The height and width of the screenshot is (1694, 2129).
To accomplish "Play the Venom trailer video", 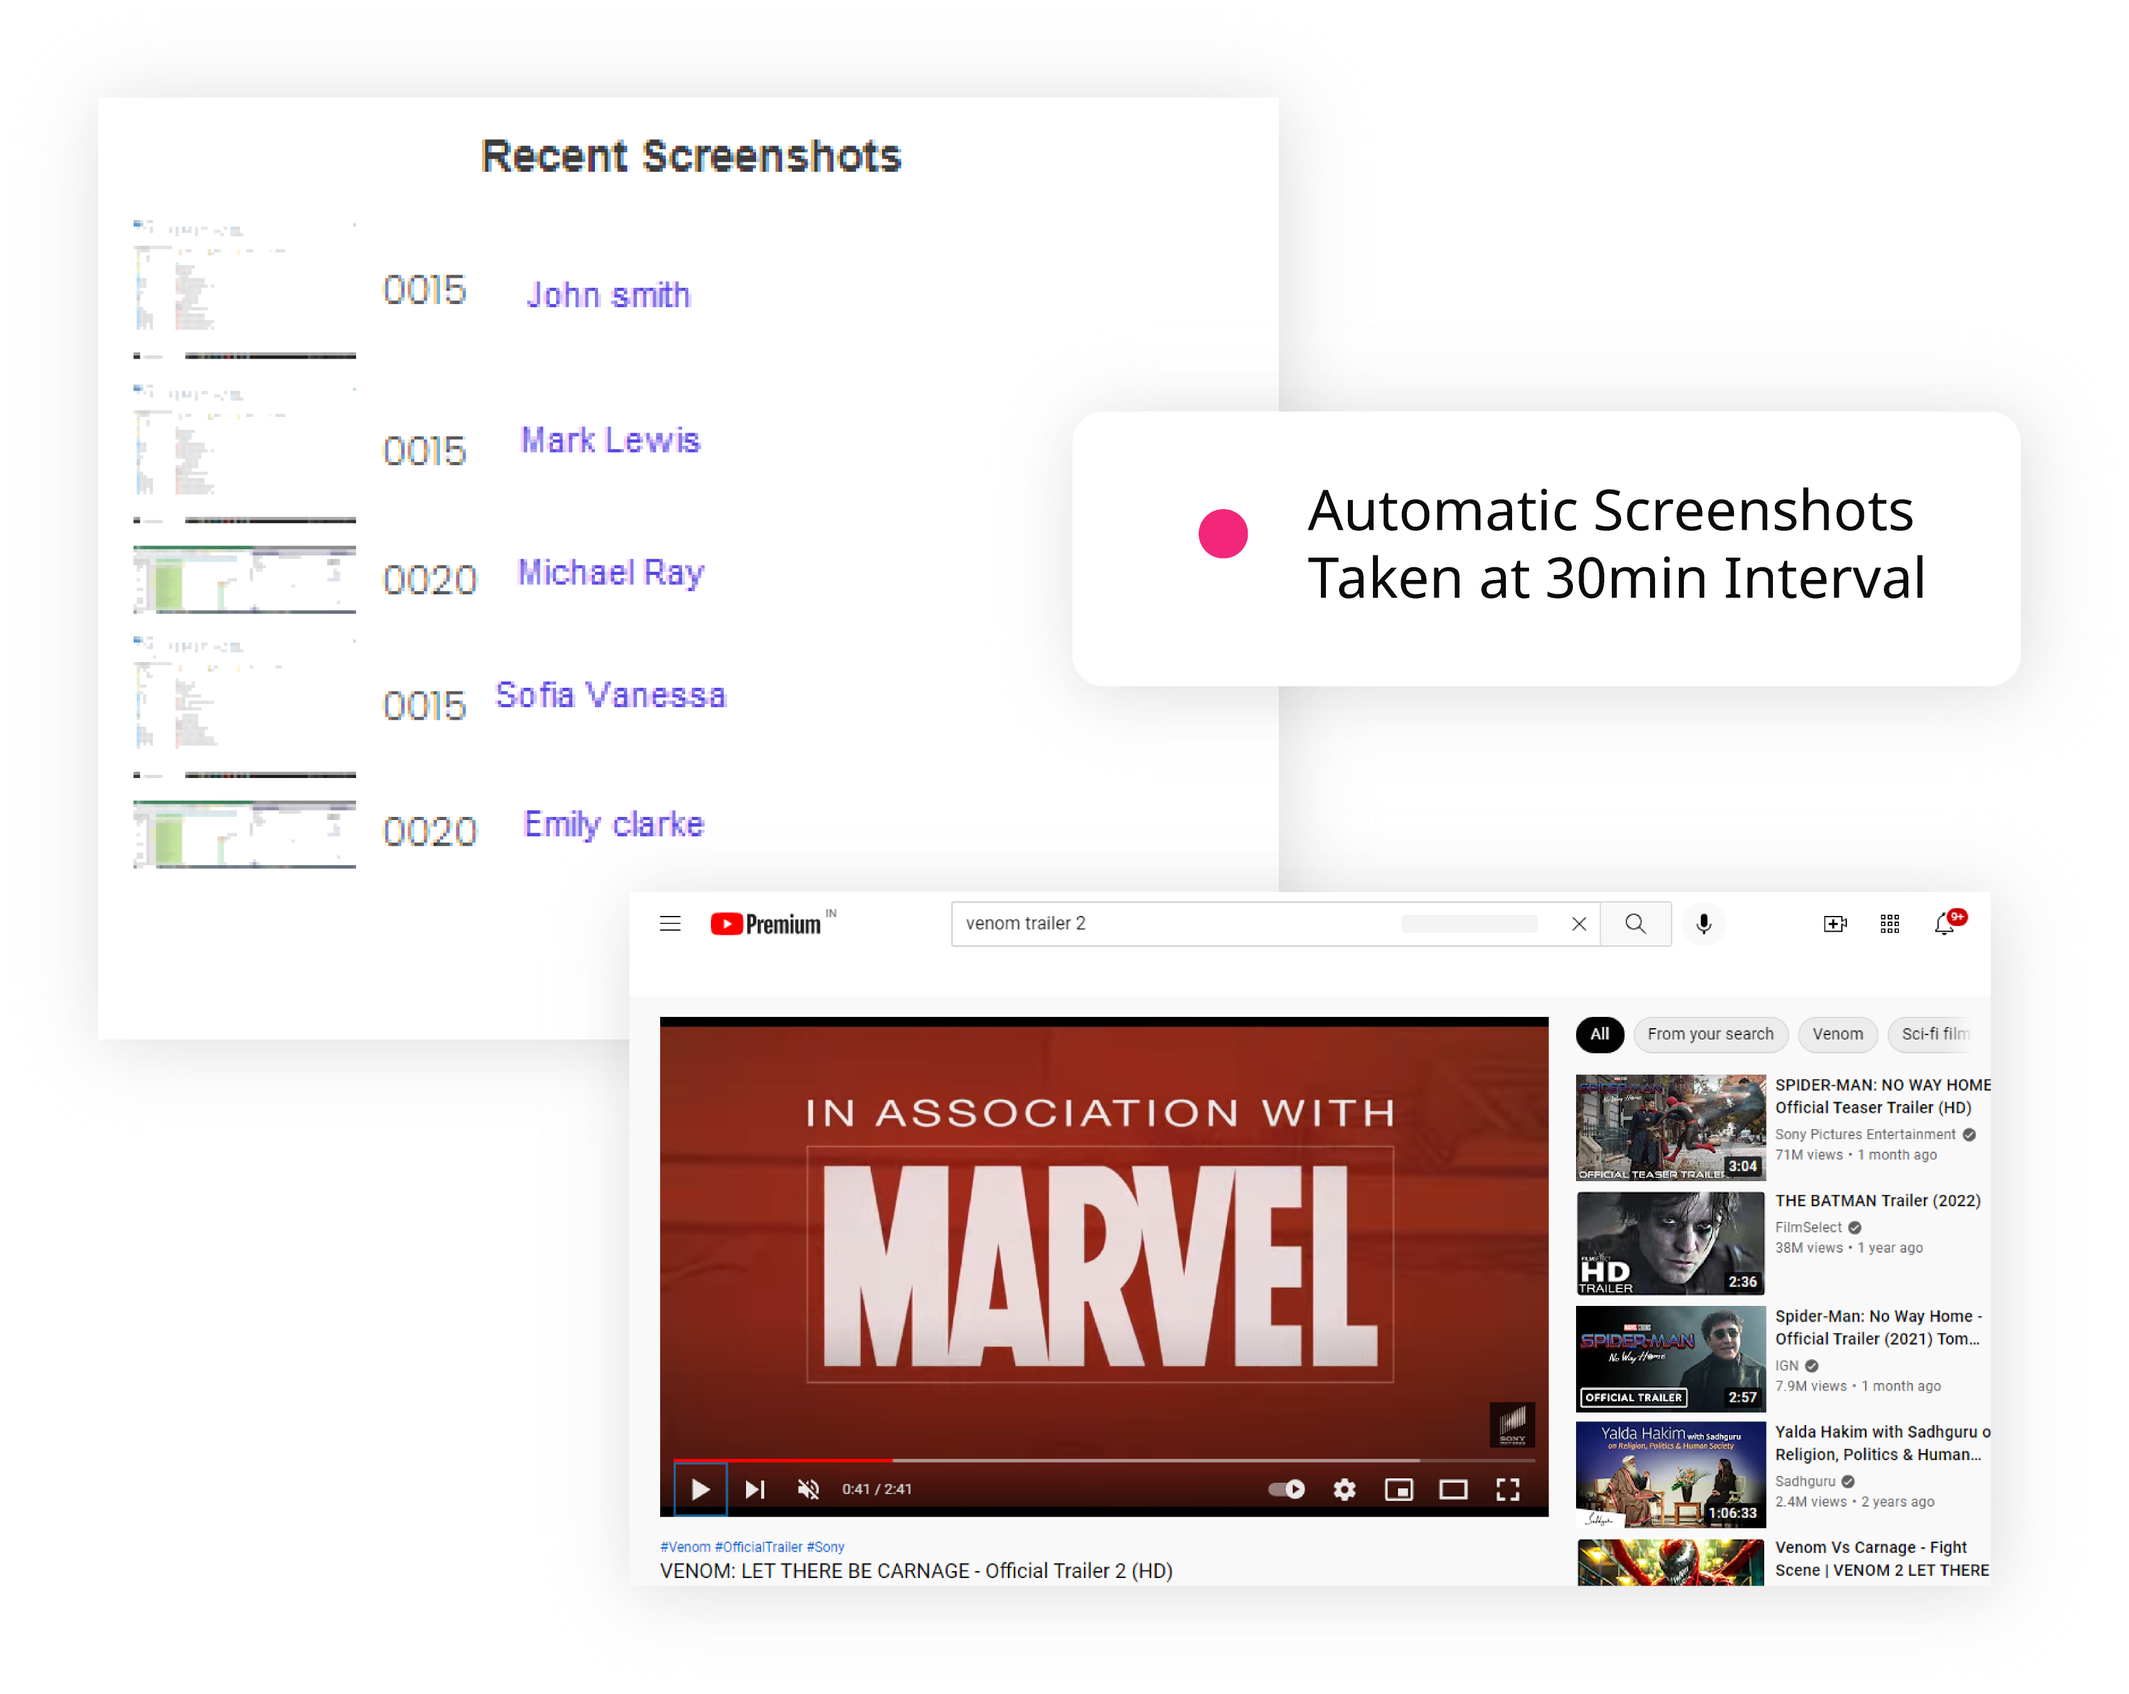I will [700, 1490].
